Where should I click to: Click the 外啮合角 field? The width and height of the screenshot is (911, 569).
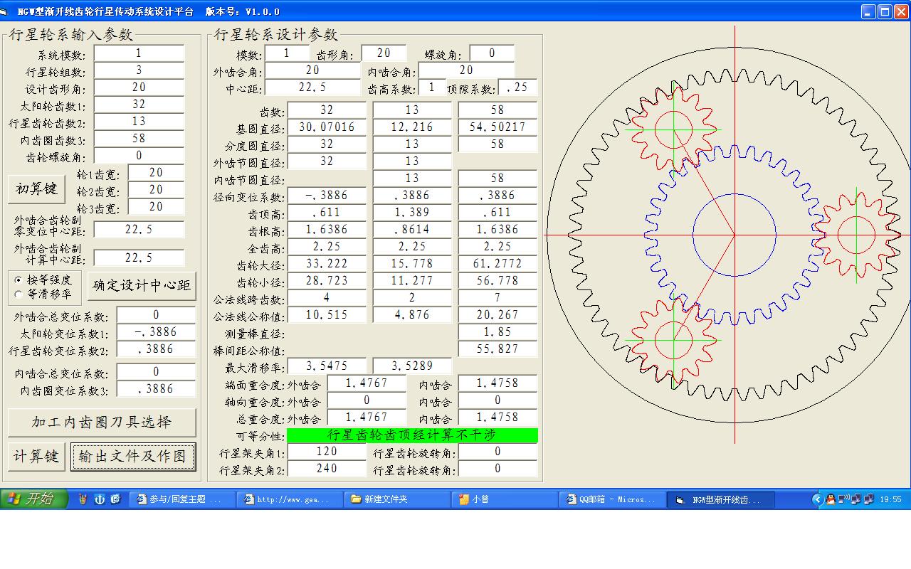312,70
